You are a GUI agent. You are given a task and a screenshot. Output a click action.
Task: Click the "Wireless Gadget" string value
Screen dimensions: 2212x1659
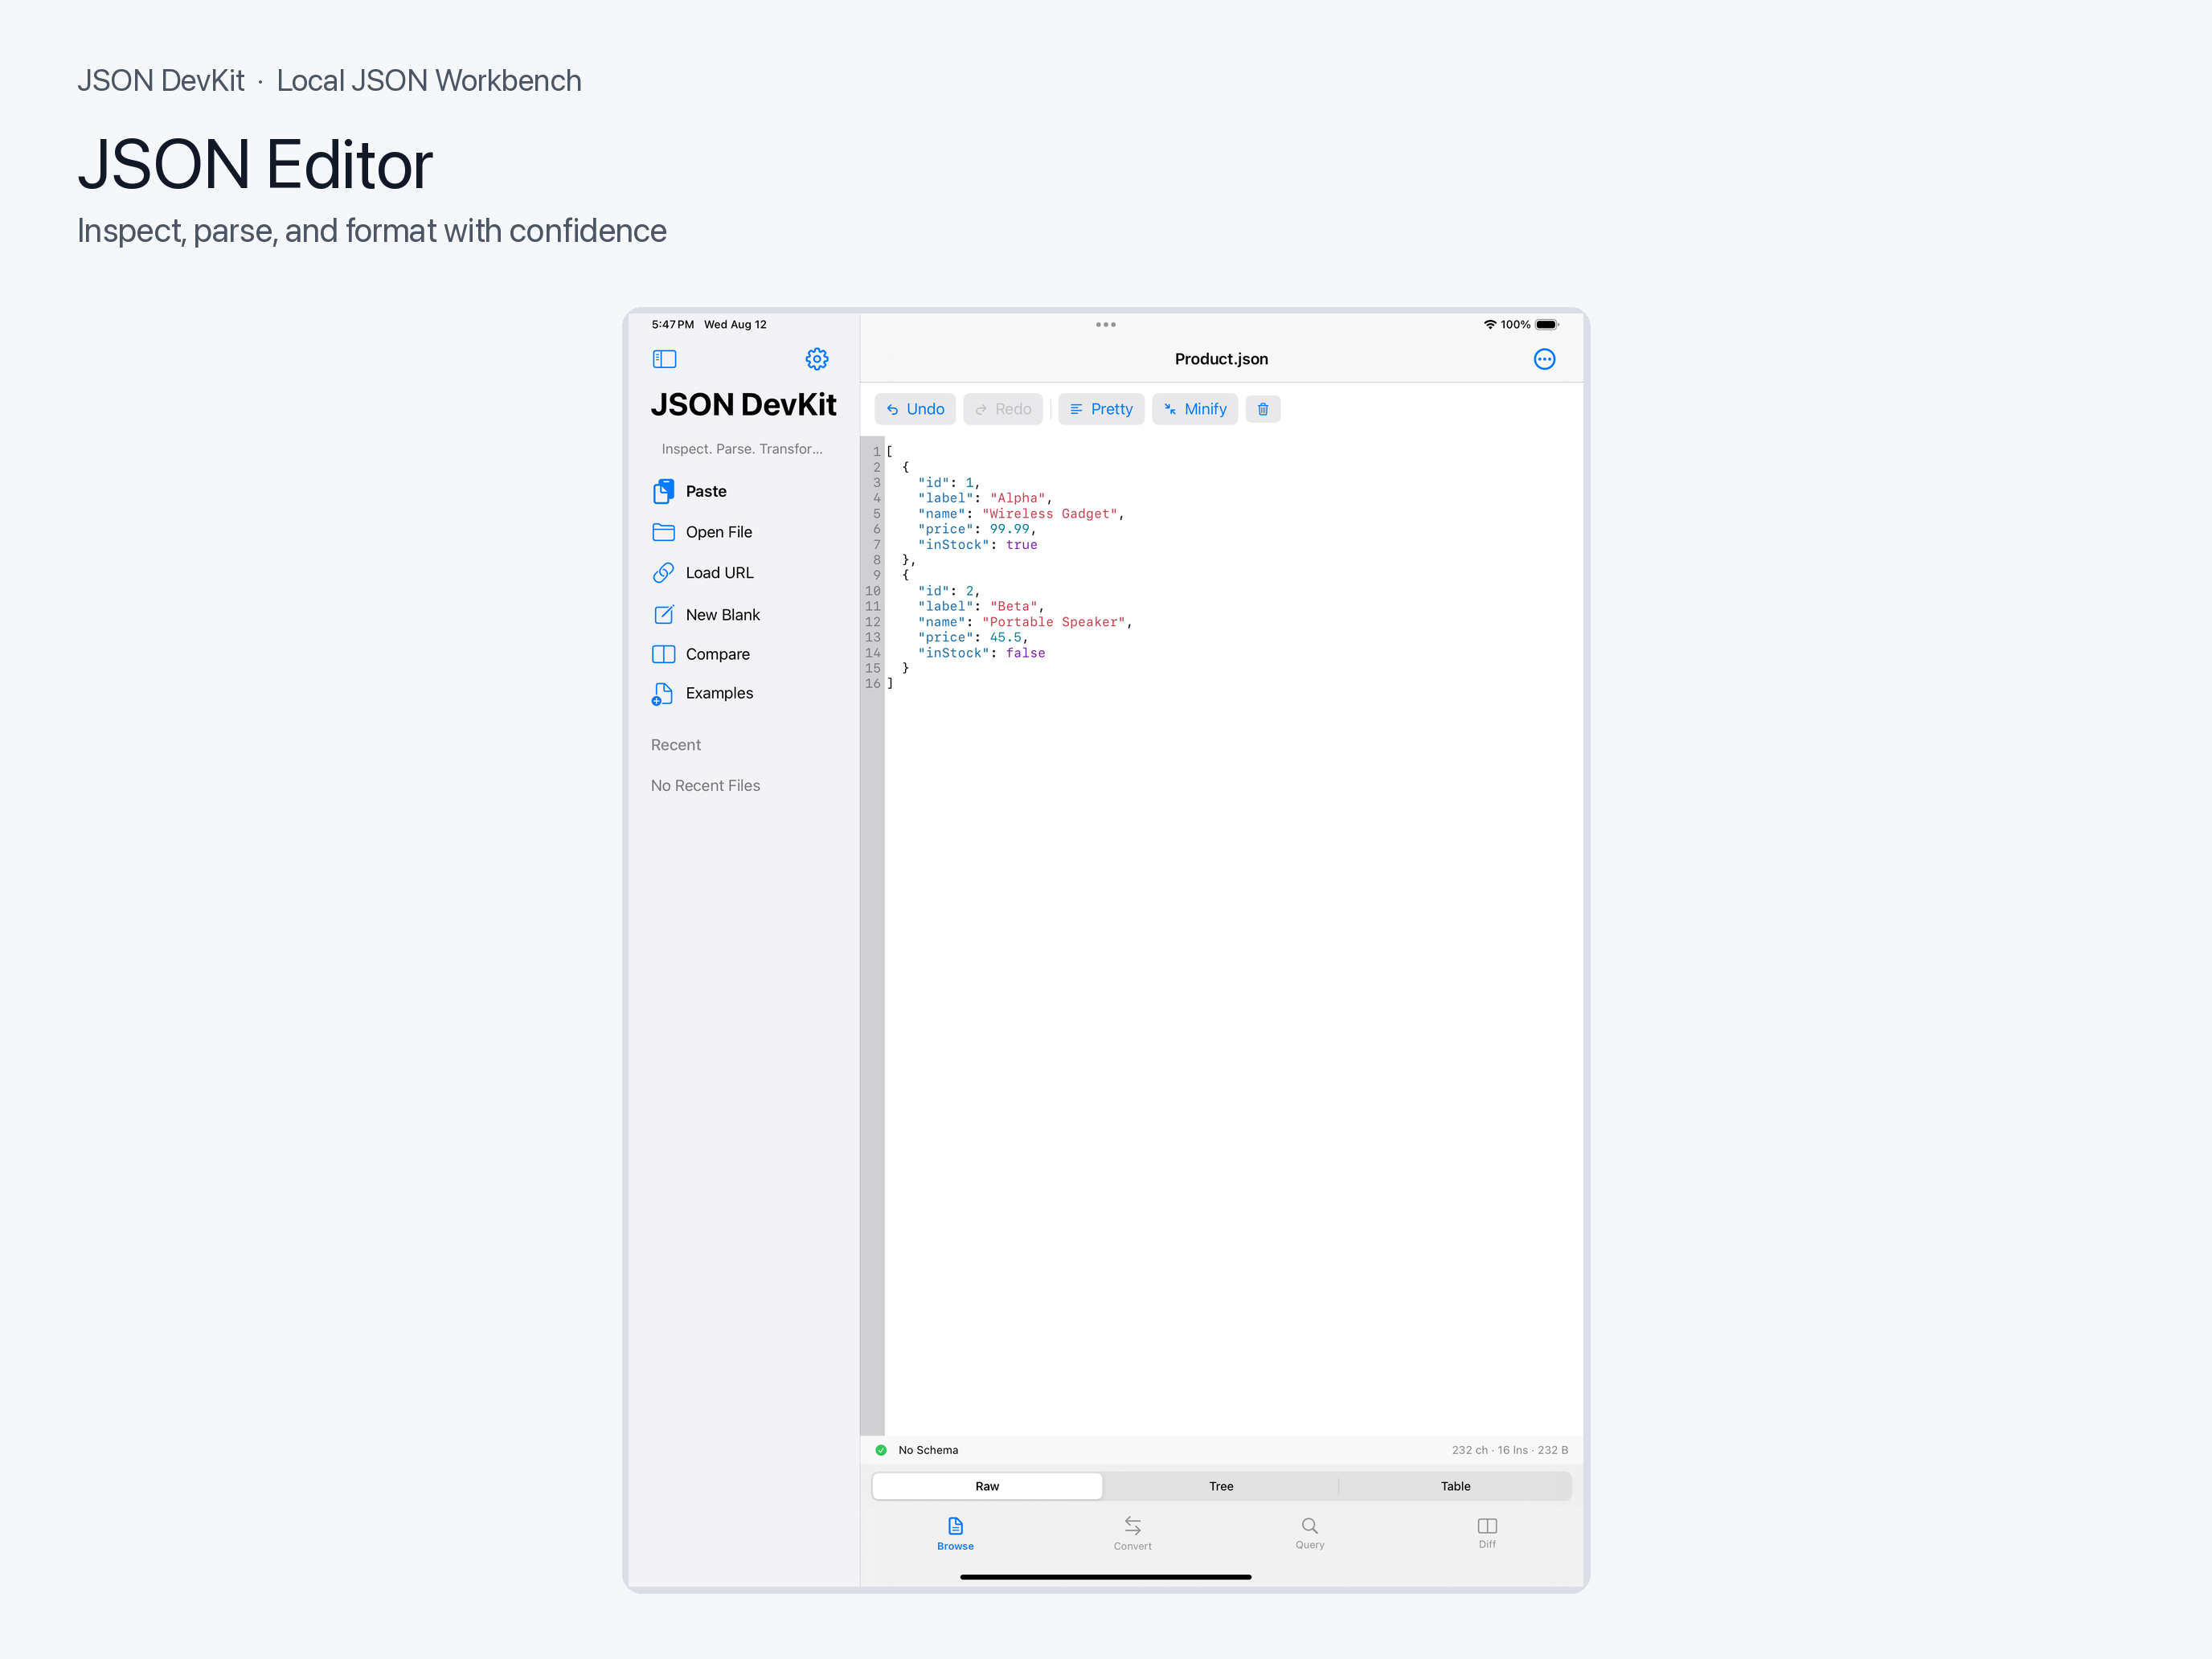pyautogui.click(x=1049, y=514)
